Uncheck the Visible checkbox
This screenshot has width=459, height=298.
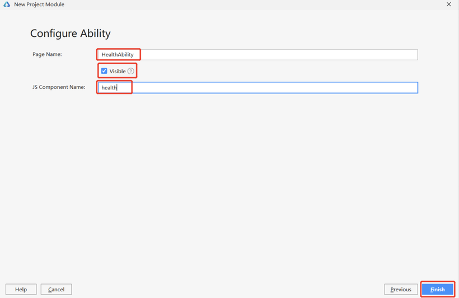click(x=104, y=71)
